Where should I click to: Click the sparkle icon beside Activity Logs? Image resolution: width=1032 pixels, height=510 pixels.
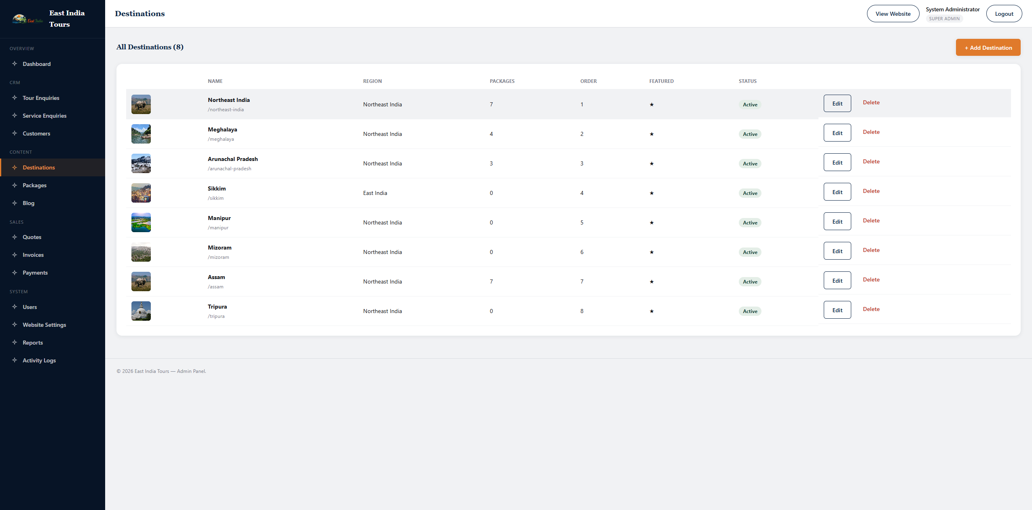pyautogui.click(x=15, y=360)
